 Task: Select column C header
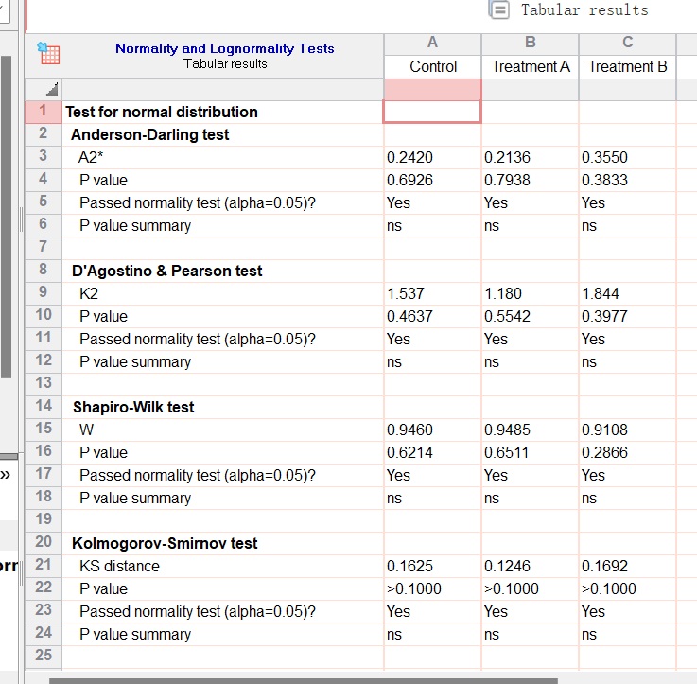[x=627, y=43]
